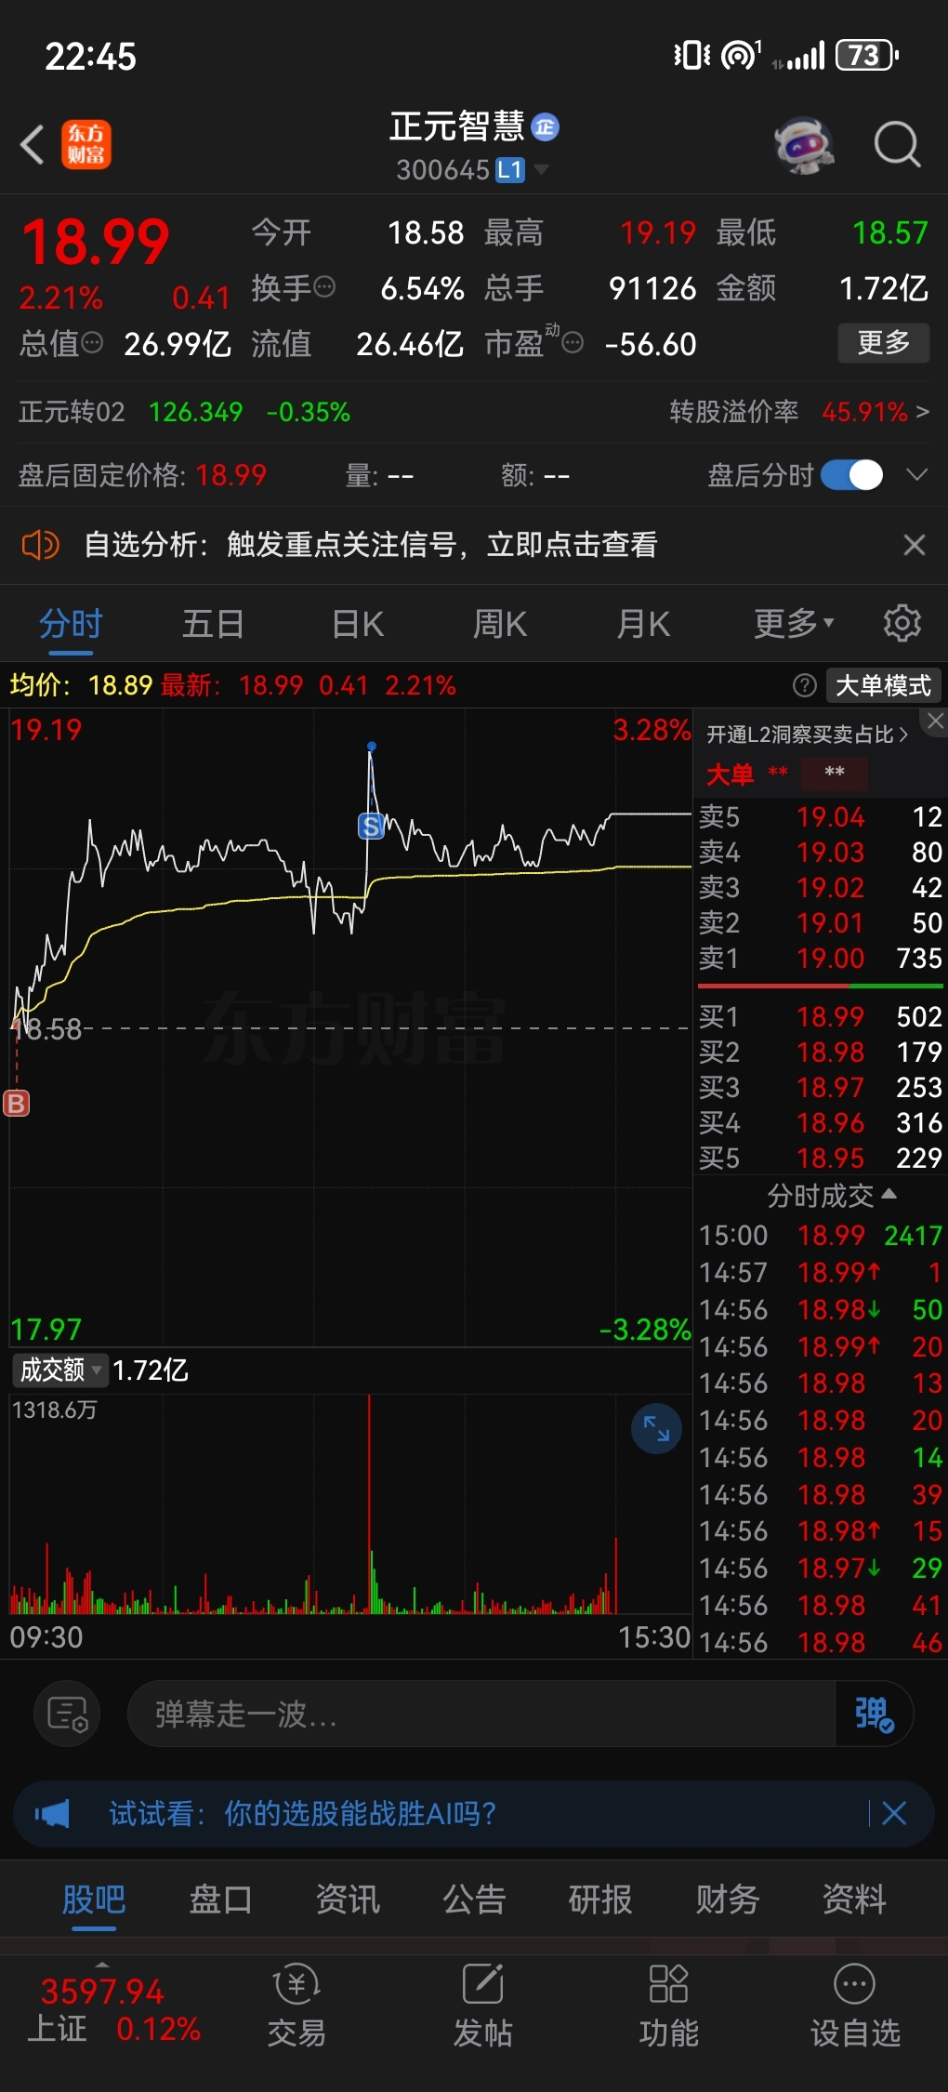Tap the 买5 18.95 order row

[821, 1158]
